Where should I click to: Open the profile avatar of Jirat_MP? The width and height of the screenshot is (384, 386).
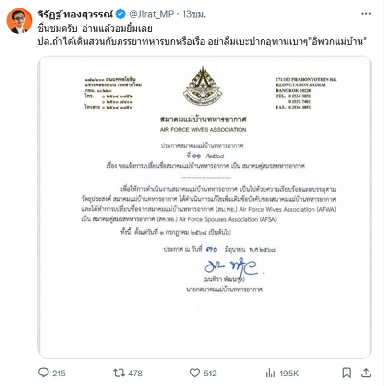point(19,21)
